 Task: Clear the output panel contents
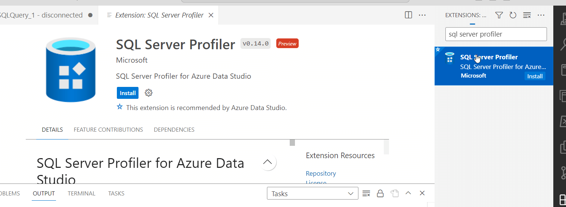pyautogui.click(x=366, y=194)
